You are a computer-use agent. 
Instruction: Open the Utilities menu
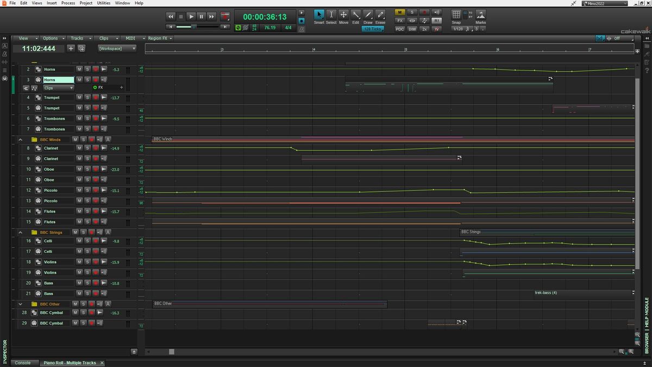103,3
